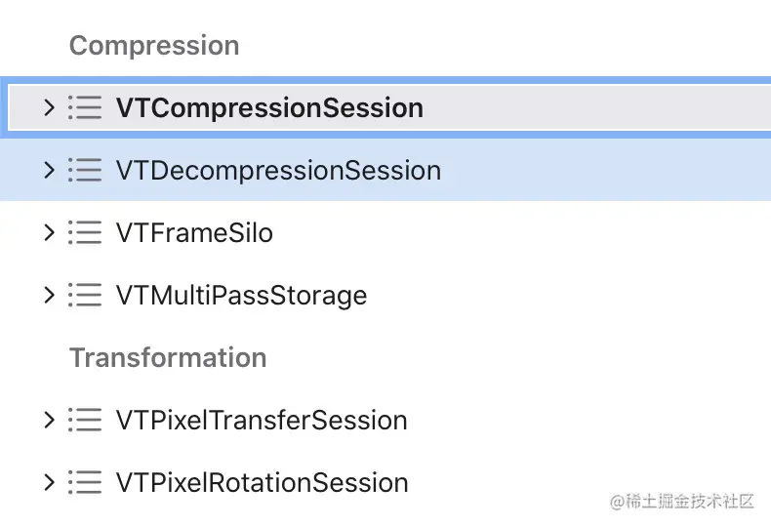The image size is (771, 527).
Task: Click list icon beside VTFrameSilo
Action: coord(85,233)
